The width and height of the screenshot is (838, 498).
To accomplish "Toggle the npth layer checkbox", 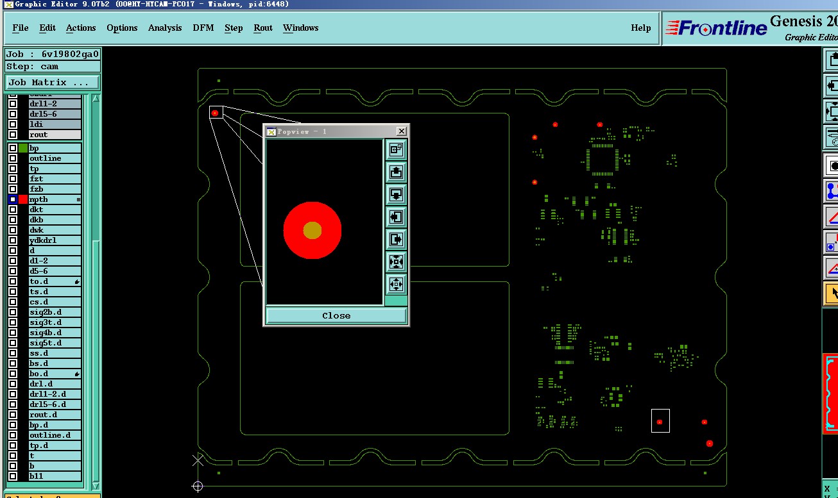I will (x=13, y=199).
